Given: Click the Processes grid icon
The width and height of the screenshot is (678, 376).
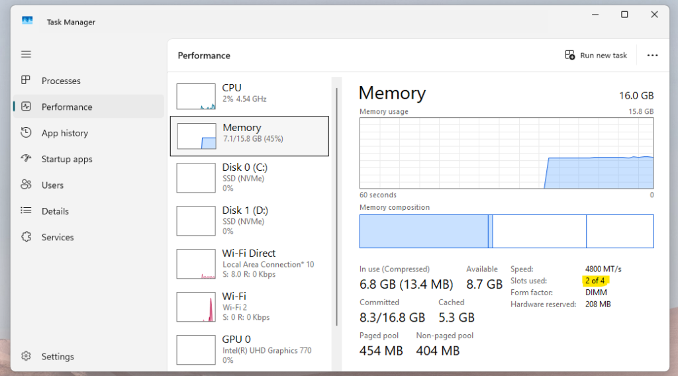Looking at the screenshot, I should 26,80.
